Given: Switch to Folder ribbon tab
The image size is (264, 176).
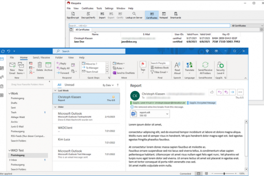Looking at the screenshot, I should [x=59, y=58].
